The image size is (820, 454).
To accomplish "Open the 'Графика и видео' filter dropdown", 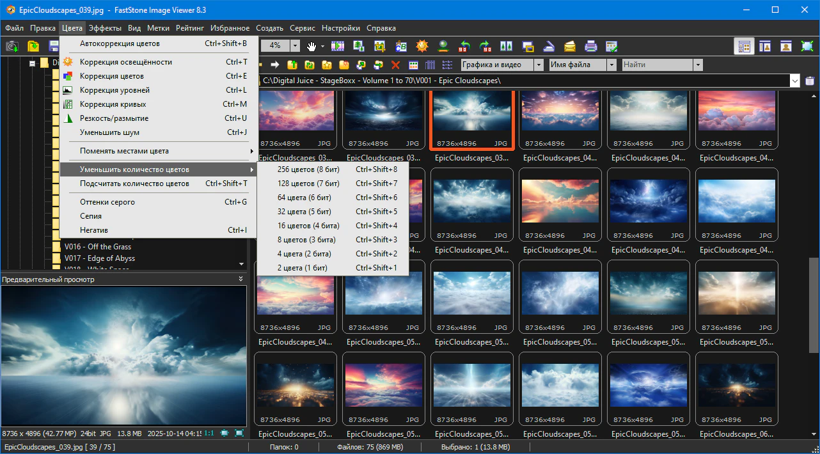I will coord(539,65).
